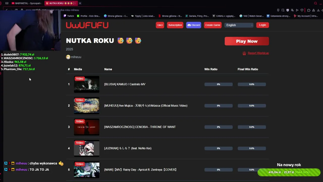
Task: Open a new browser tab with plus
Action: coord(80,3)
